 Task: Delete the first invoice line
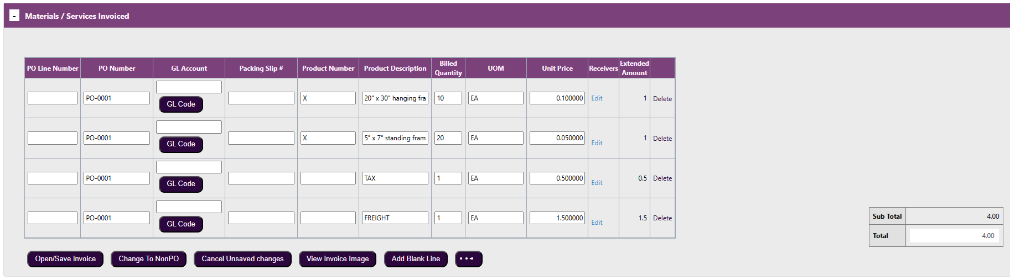[662, 99]
